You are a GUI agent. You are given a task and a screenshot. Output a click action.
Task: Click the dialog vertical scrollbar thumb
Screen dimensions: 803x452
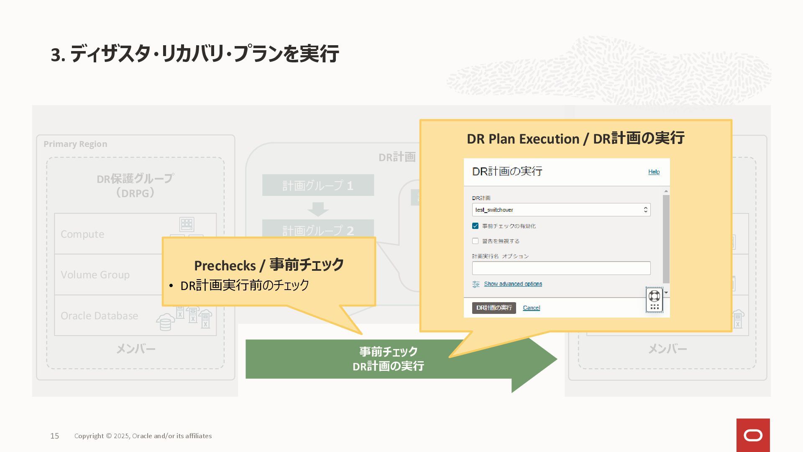[x=666, y=239]
